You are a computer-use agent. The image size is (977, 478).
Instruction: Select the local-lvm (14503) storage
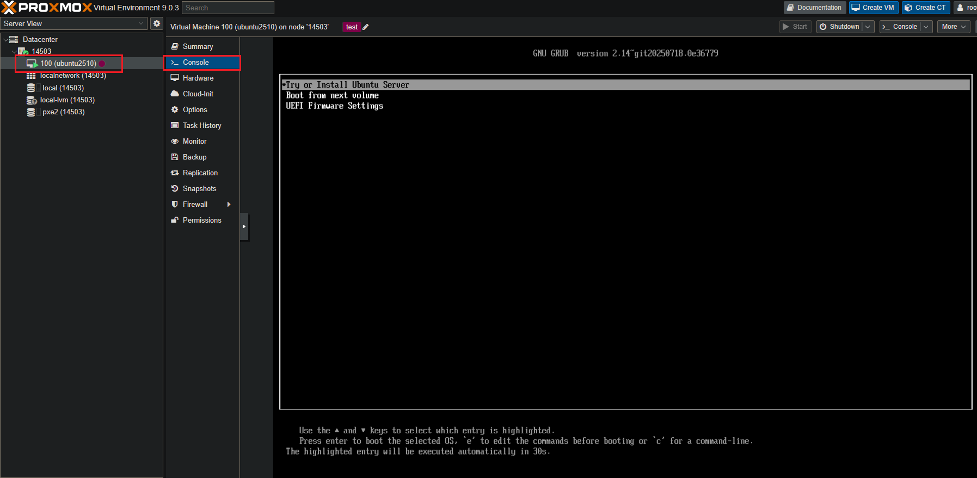(67, 100)
